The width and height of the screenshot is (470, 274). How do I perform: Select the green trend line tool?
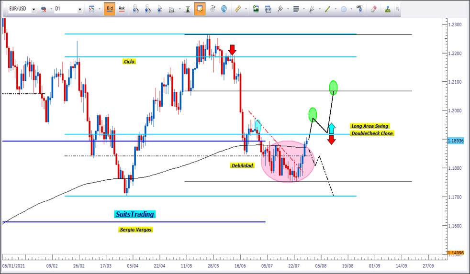pyautogui.click(x=327, y=9)
